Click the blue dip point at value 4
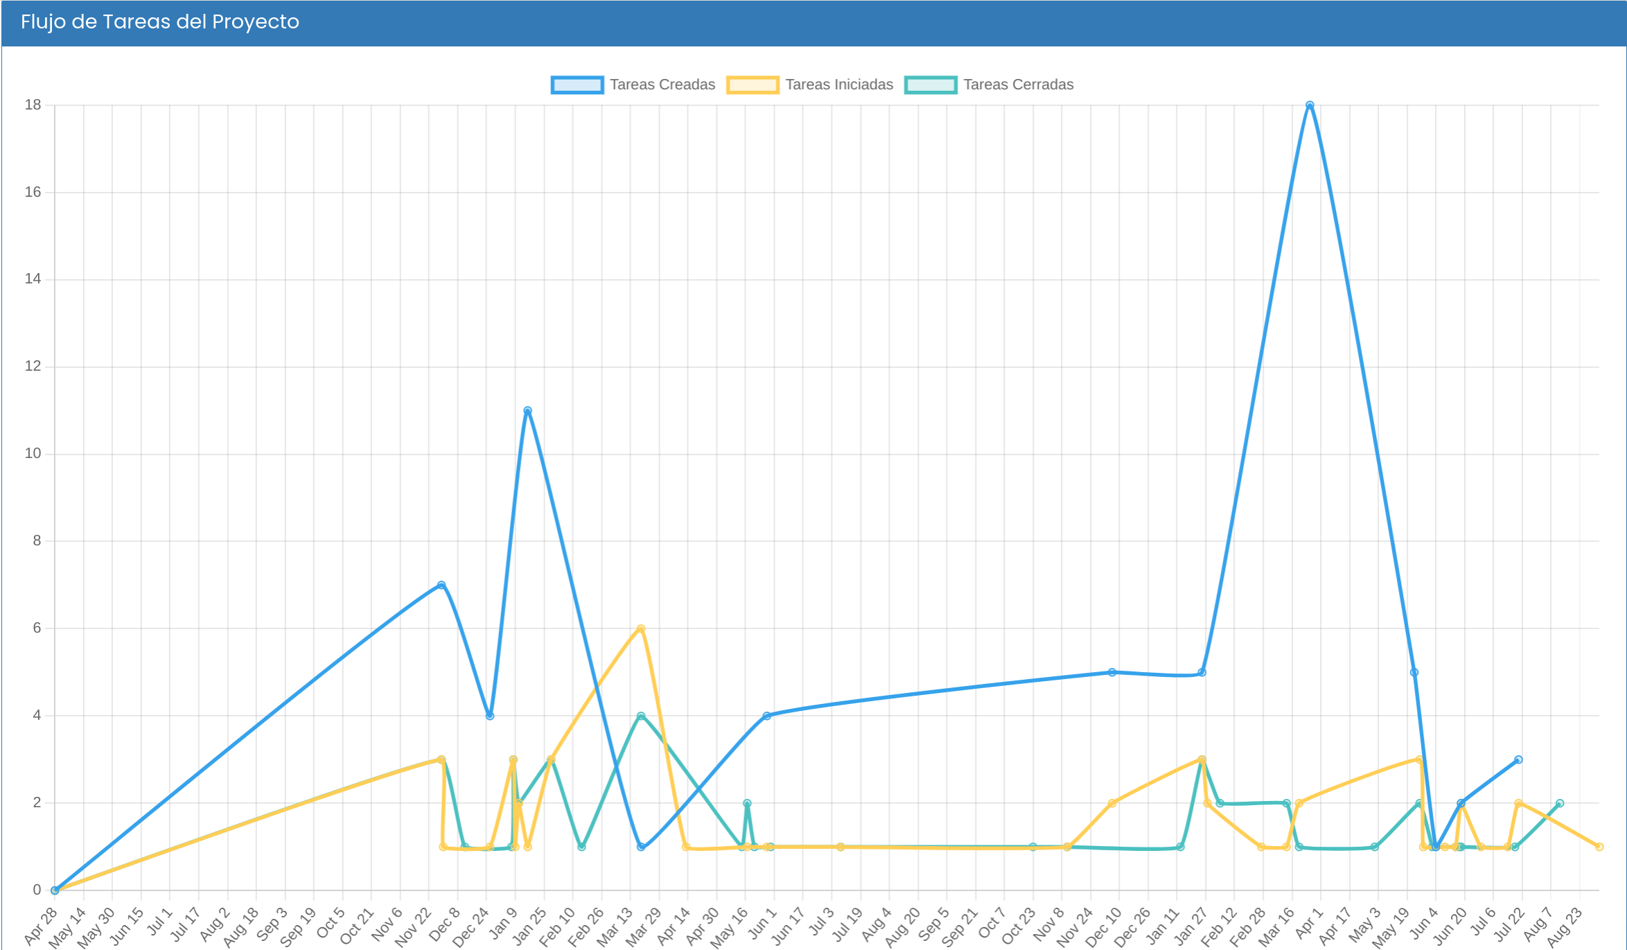The width and height of the screenshot is (1627, 950). click(490, 716)
